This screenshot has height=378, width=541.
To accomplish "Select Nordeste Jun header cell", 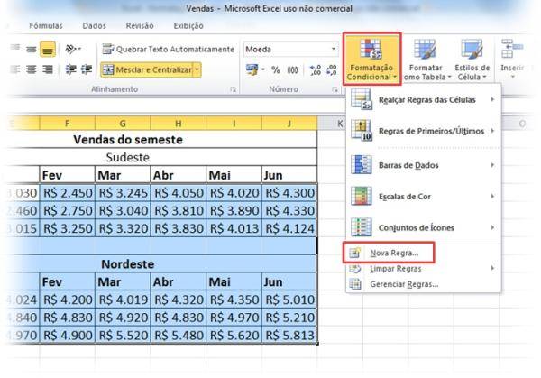I will (x=289, y=282).
